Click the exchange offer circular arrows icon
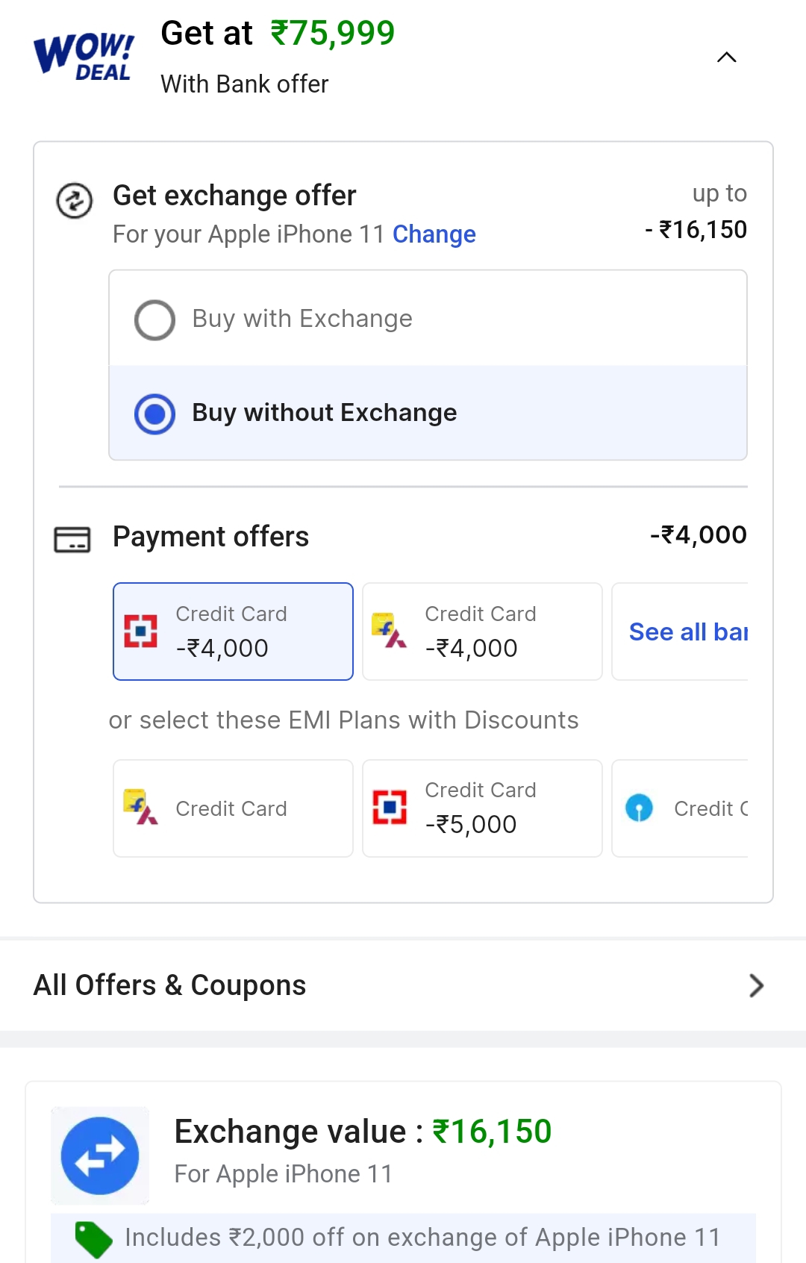The image size is (806, 1263). (x=75, y=201)
